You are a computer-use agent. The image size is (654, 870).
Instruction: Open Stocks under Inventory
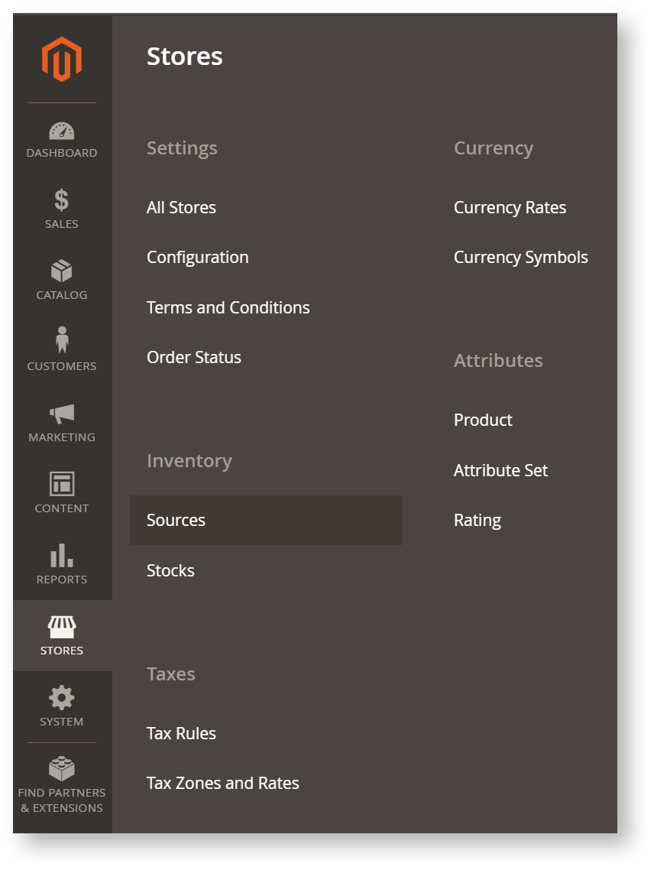170,571
